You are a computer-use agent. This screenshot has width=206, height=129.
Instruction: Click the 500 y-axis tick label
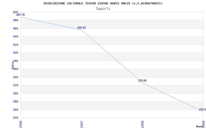(15, 12)
